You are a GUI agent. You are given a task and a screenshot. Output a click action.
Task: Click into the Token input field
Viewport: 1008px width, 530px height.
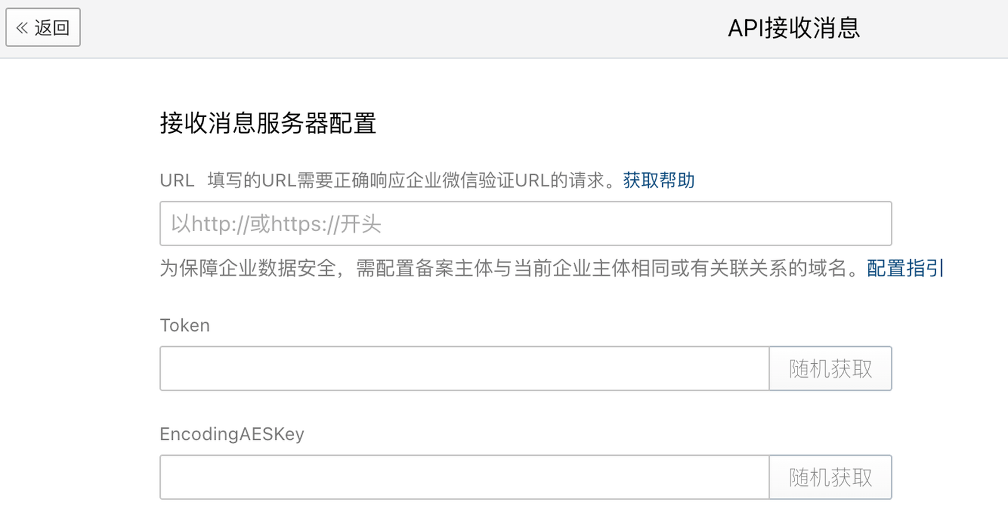tap(464, 368)
